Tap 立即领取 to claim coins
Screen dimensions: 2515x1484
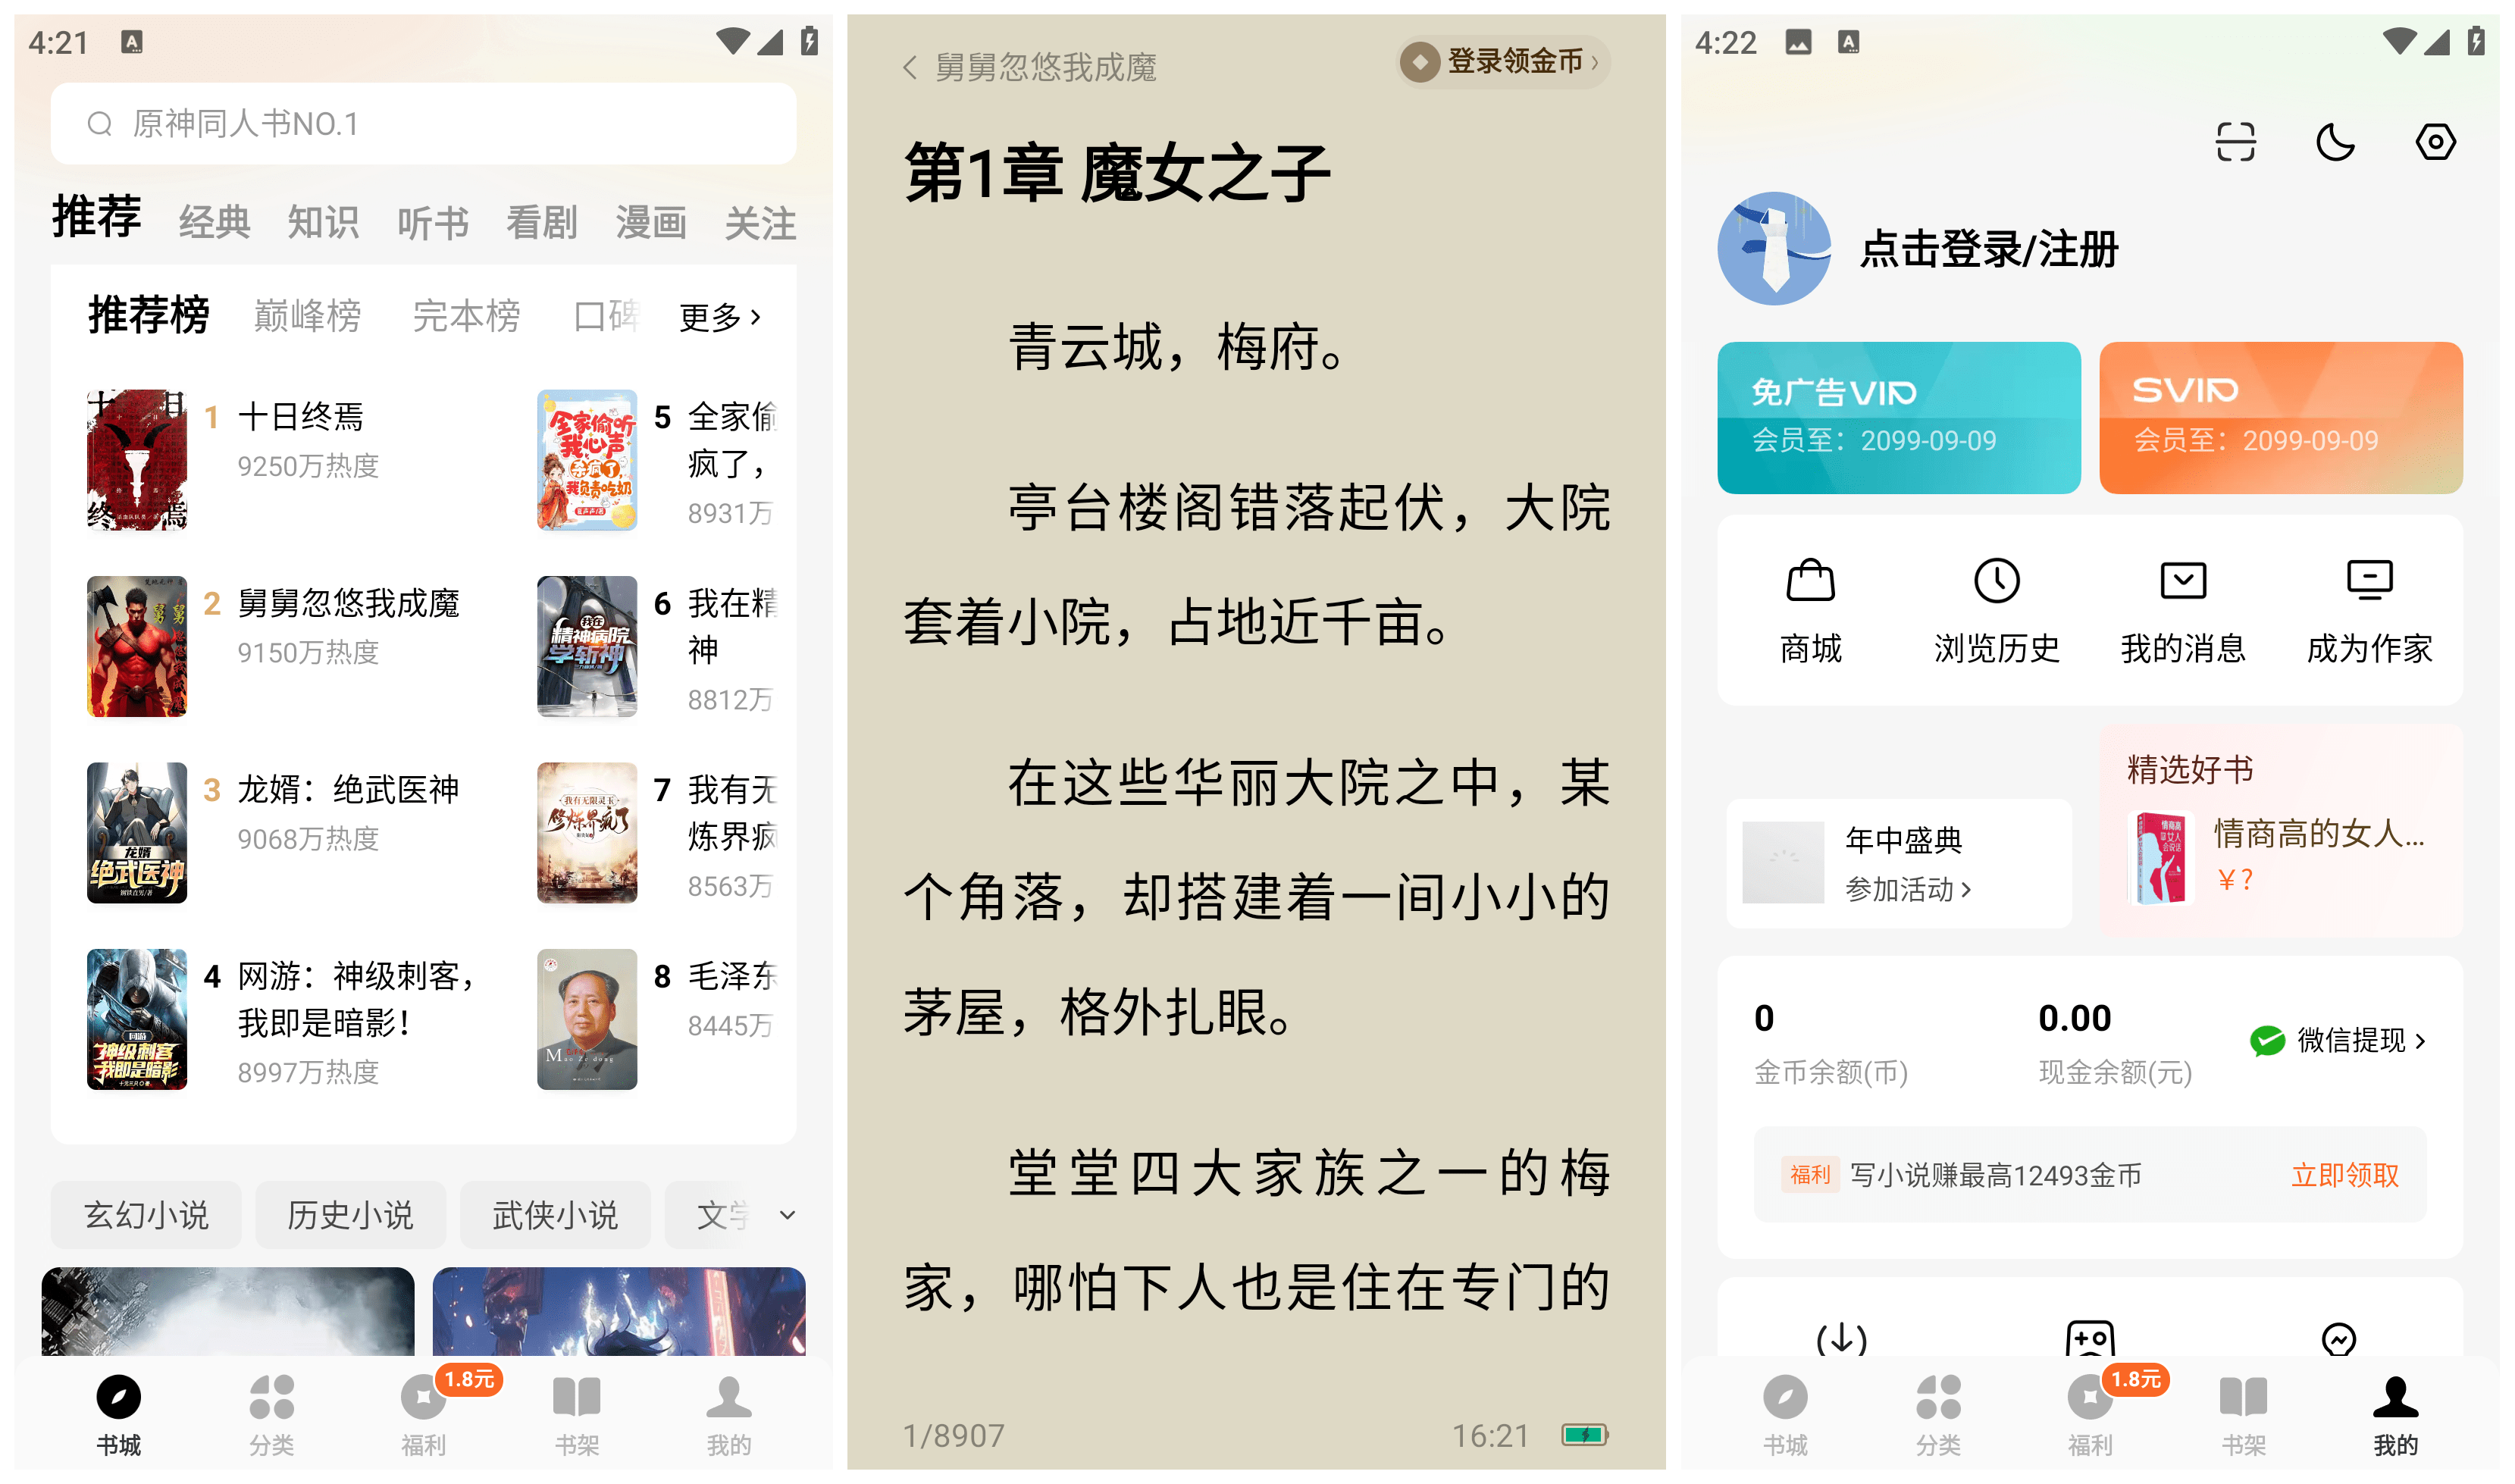pyautogui.click(x=2344, y=1175)
